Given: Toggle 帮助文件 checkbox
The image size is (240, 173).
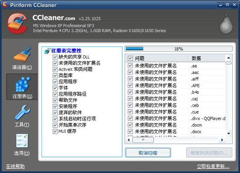Looking at the screenshot, I should [x=55, y=100].
